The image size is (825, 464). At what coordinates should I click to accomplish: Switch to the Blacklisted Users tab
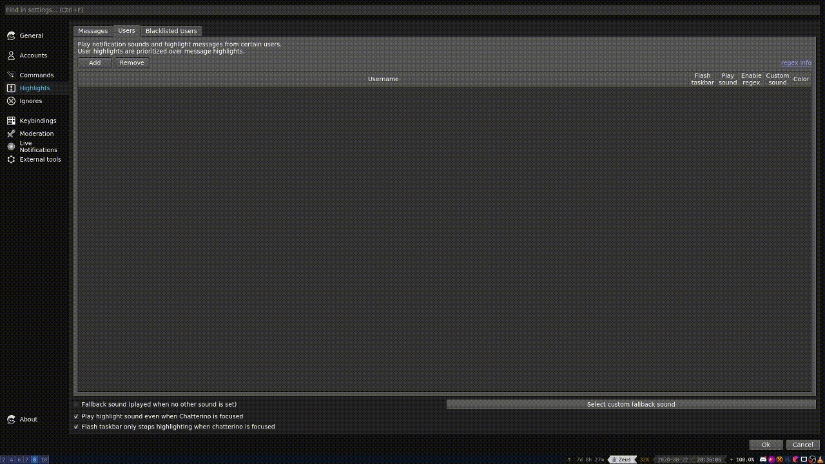(171, 30)
